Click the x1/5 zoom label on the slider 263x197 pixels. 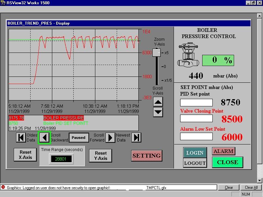tap(168, 80)
